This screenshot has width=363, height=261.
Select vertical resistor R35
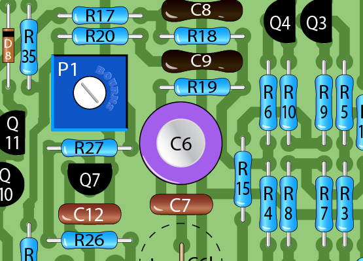point(29,46)
